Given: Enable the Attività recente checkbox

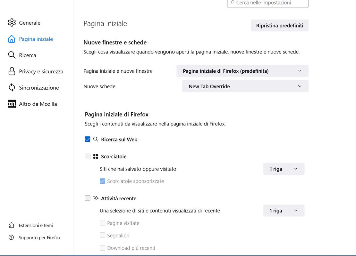Looking at the screenshot, I should point(88,198).
